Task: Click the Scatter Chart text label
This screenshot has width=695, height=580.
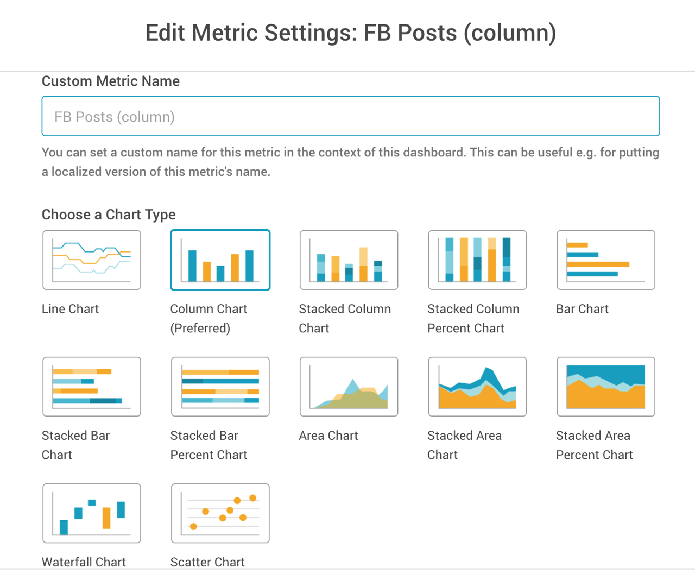Action: pos(207,562)
